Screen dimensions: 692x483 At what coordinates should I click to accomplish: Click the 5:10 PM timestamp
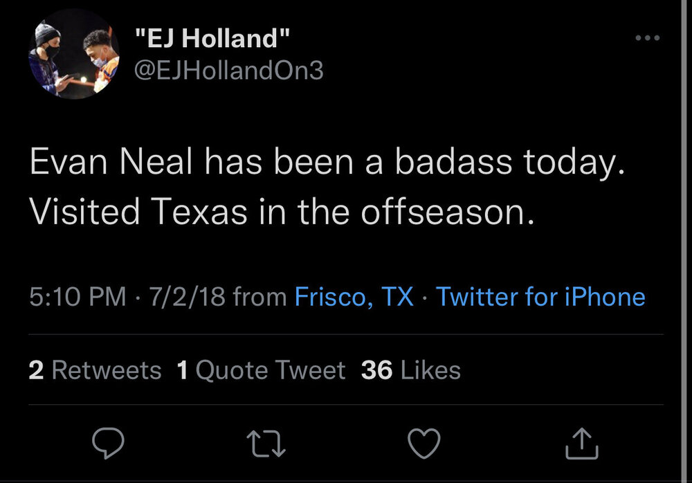click(78, 297)
